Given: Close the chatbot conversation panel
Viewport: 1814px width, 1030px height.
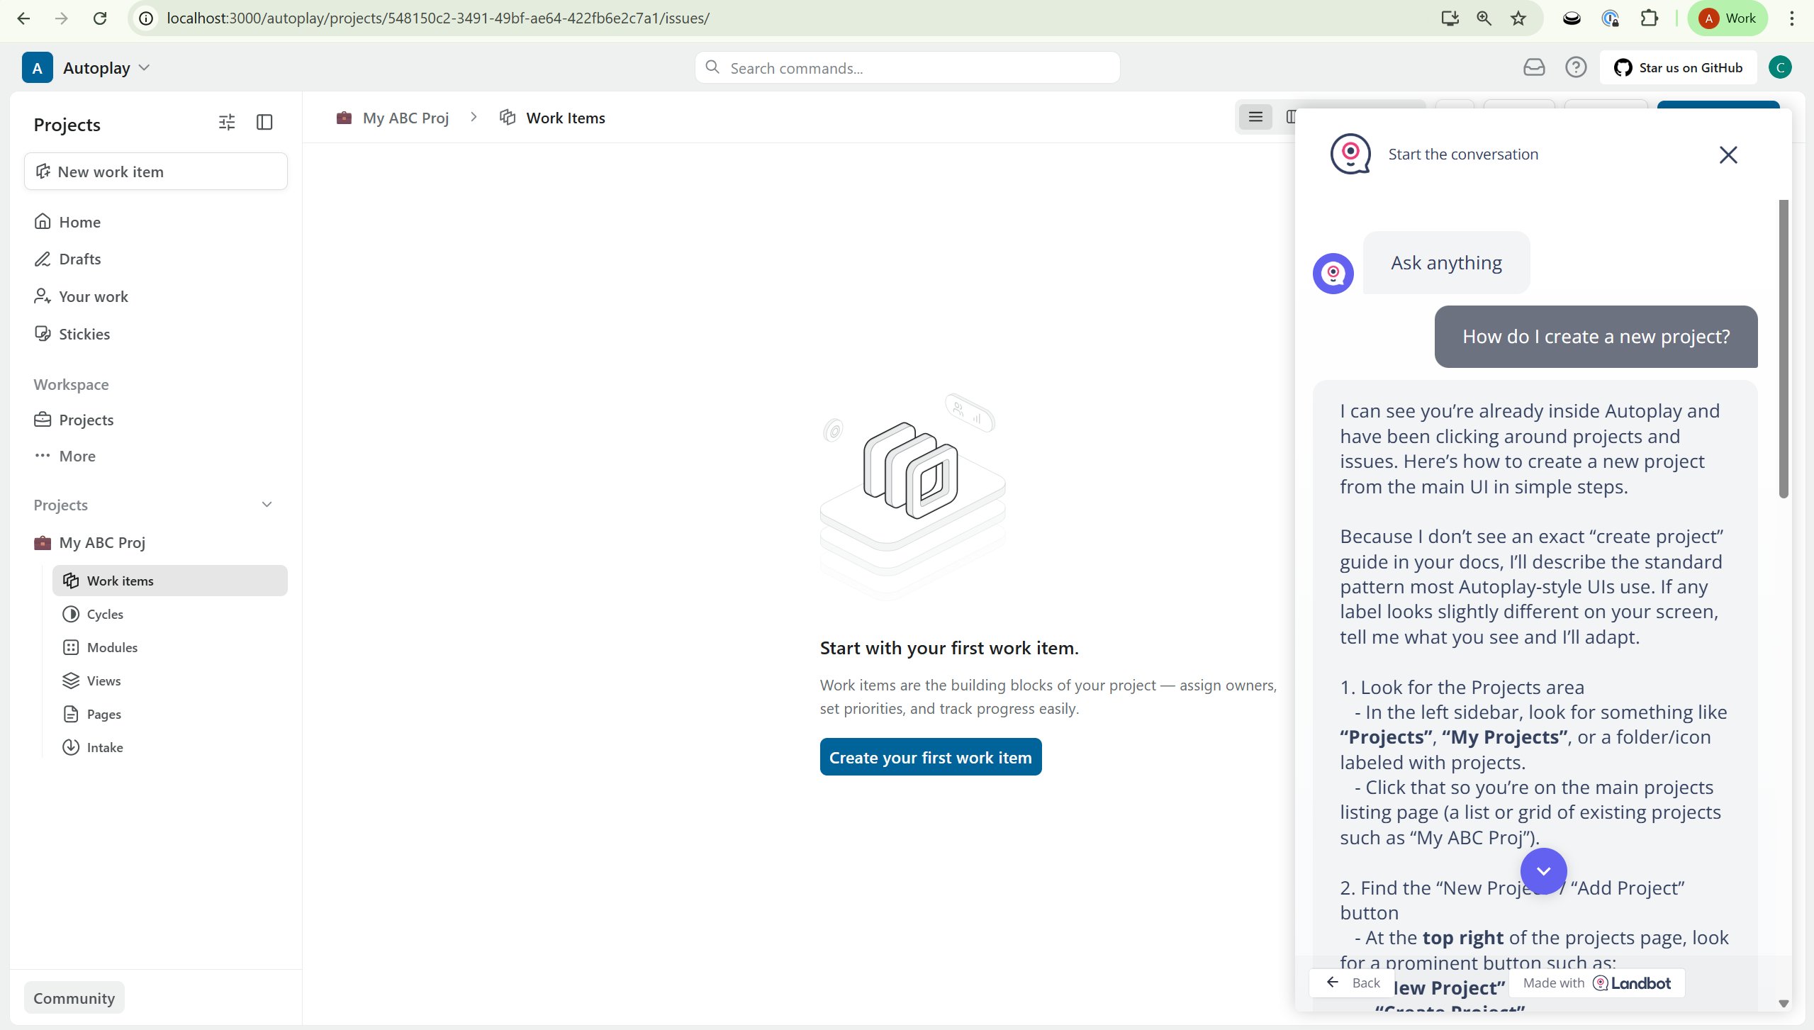Looking at the screenshot, I should [1728, 155].
